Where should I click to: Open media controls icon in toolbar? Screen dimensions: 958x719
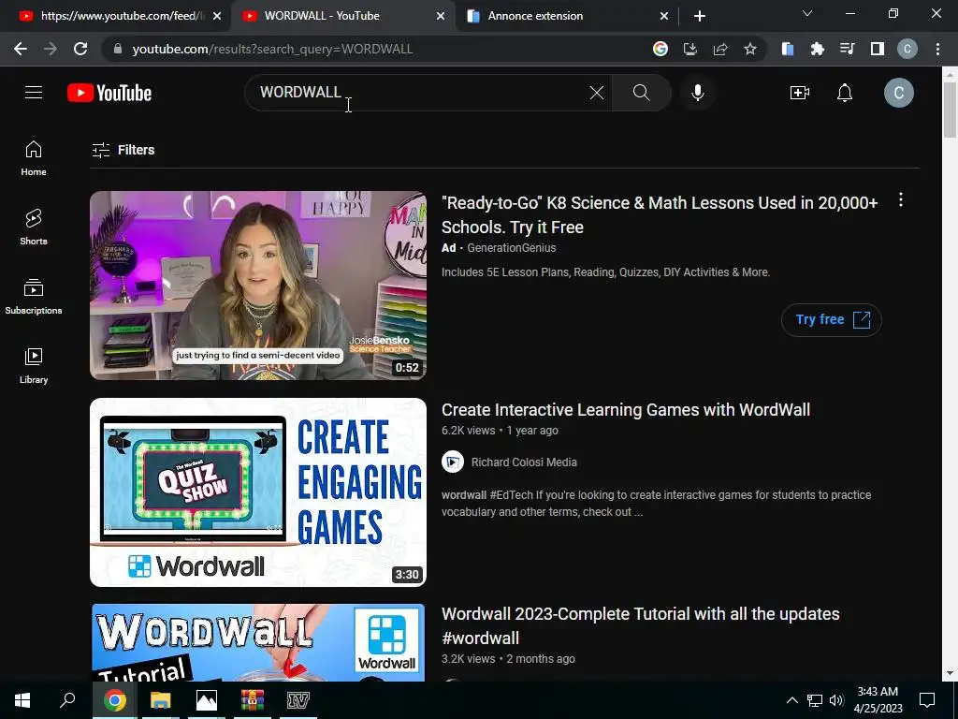(x=848, y=49)
